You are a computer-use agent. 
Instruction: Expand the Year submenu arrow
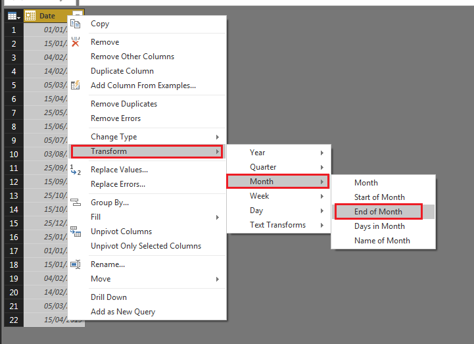pos(322,153)
